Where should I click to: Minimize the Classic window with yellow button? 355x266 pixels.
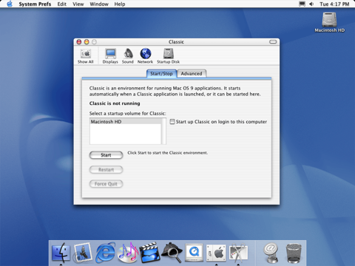point(87,42)
